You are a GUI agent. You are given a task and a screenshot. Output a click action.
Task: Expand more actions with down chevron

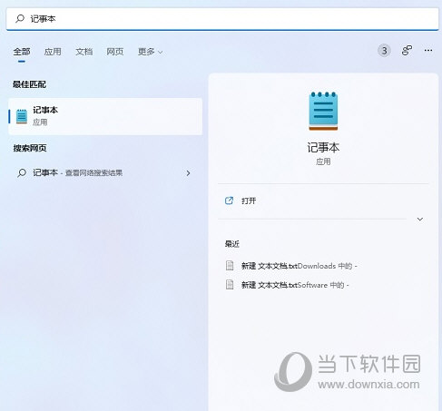[x=420, y=219]
